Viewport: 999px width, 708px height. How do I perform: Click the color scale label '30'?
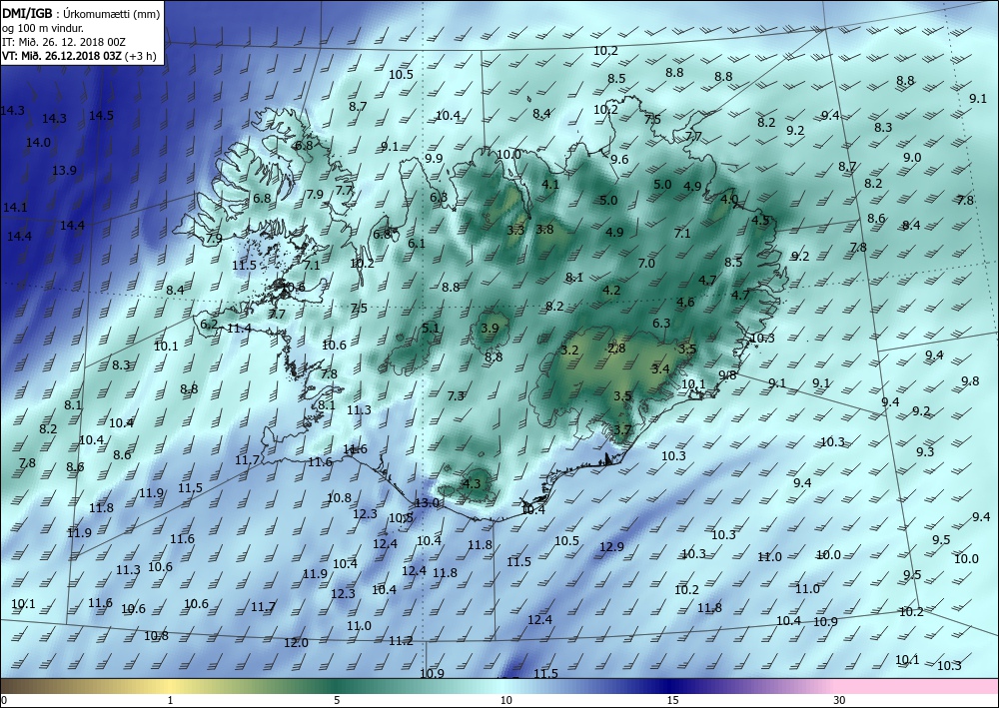pyautogui.click(x=840, y=700)
